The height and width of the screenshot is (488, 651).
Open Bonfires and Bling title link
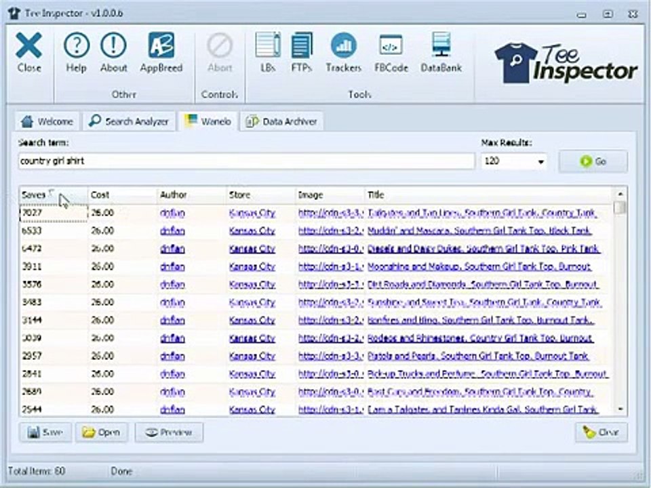click(481, 320)
